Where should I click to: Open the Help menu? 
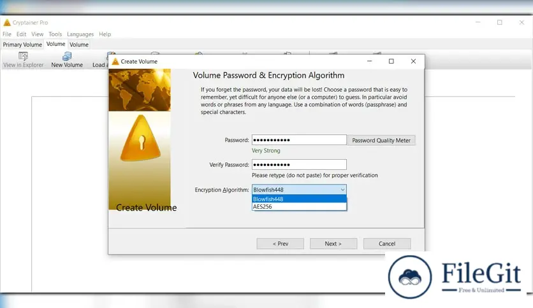click(105, 34)
